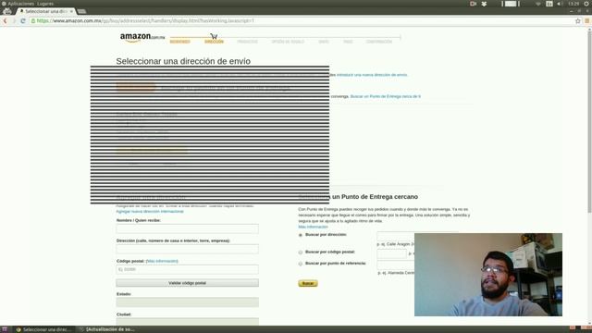
Task: Click the green padlock in the address bar
Action: tap(33, 20)
